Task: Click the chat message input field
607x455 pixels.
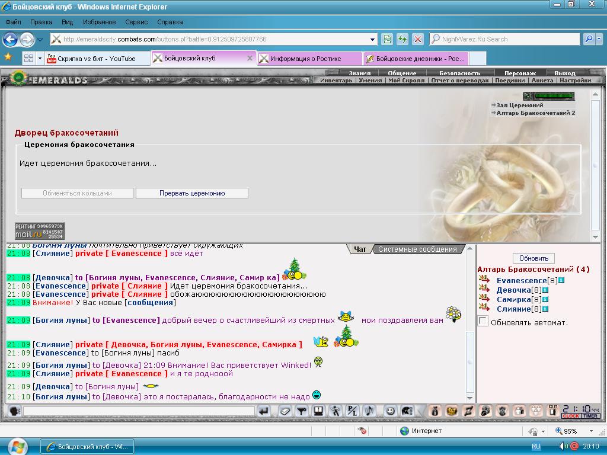Action: [139, 411]
